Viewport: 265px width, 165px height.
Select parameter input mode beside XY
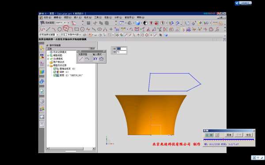point(101,59)
